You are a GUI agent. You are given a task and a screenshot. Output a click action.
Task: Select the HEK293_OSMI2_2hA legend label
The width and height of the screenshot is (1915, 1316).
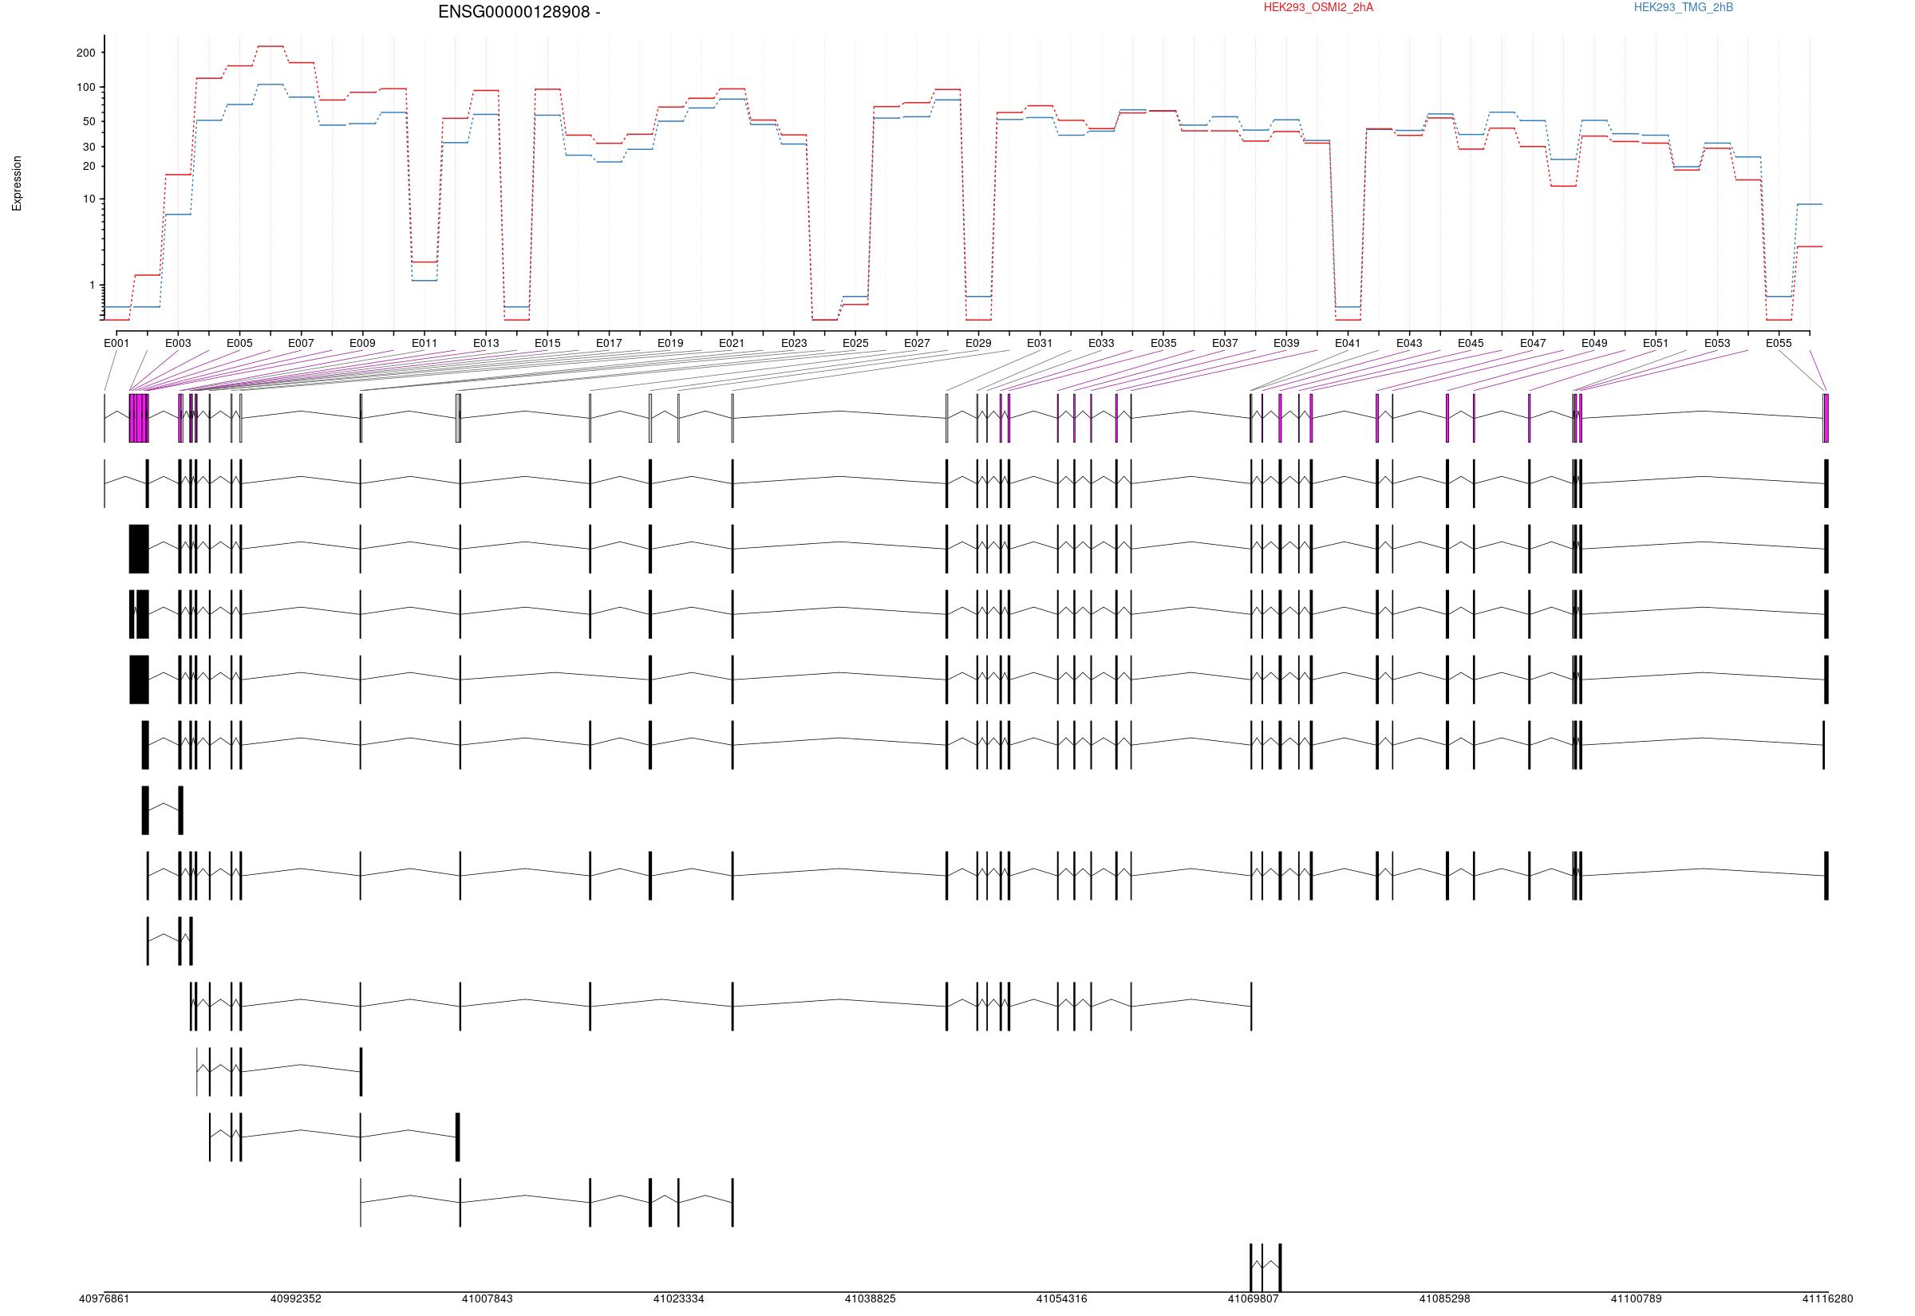pos(1318,7)
